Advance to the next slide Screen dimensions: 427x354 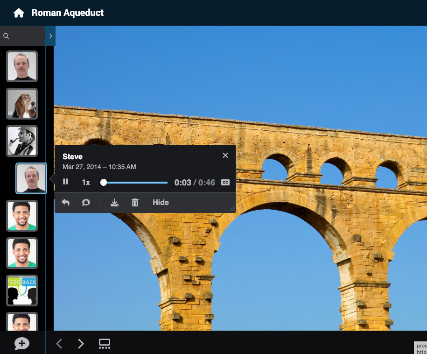[x=81, y=344]
